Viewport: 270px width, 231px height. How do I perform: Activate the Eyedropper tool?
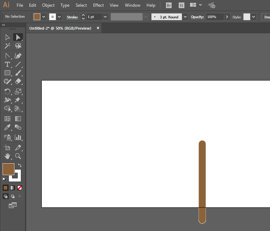pyautogui.click(x=7, y=128)
